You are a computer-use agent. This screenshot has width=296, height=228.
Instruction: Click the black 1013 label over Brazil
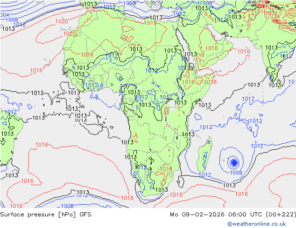[x=7, y=134]
